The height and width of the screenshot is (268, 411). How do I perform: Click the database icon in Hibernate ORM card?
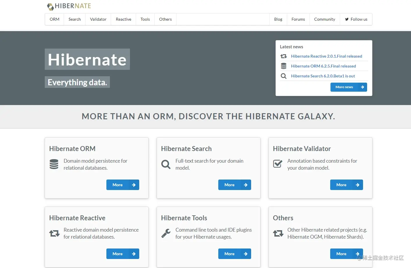(54, 164)
